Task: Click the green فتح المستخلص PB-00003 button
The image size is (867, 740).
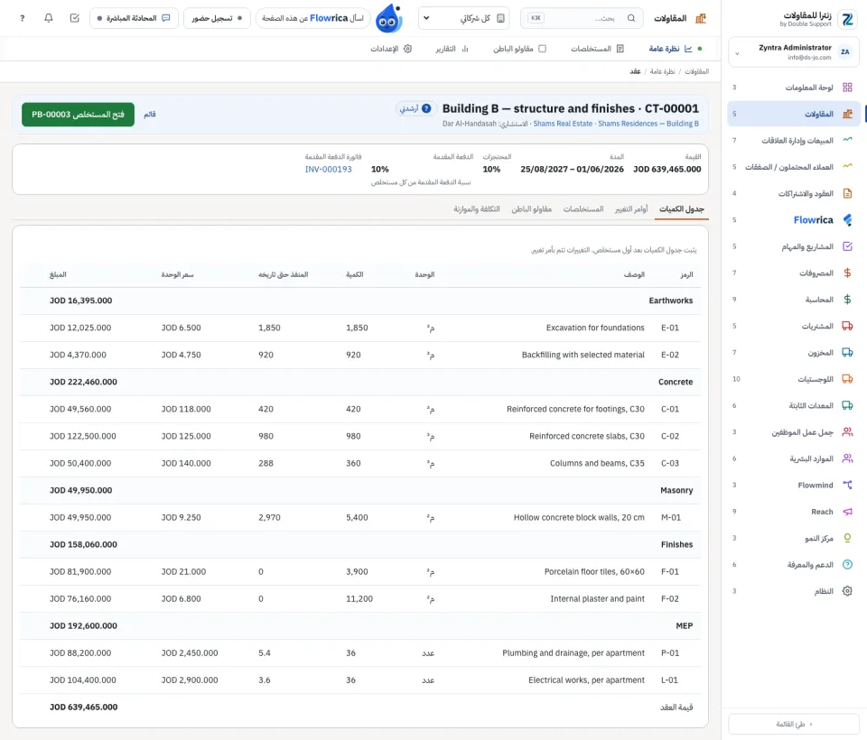Action: (78, 115)
